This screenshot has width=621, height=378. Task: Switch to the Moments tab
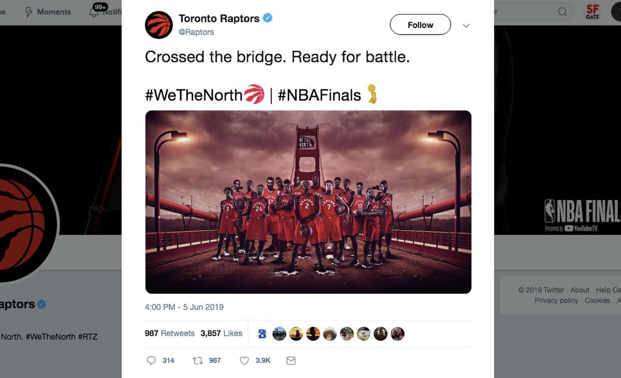(48, 11)
